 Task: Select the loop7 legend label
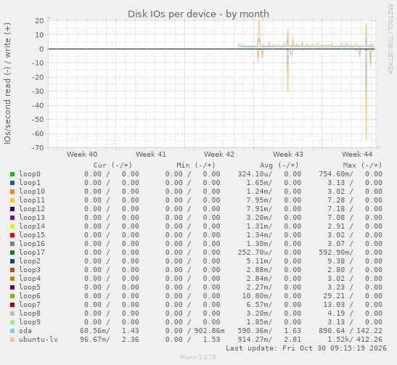pos(30,305)
